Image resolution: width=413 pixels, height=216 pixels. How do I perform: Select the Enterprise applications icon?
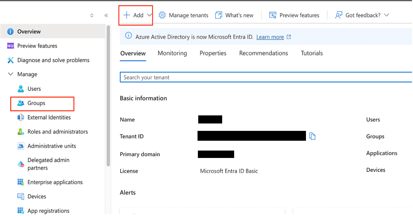coord(21,182)
